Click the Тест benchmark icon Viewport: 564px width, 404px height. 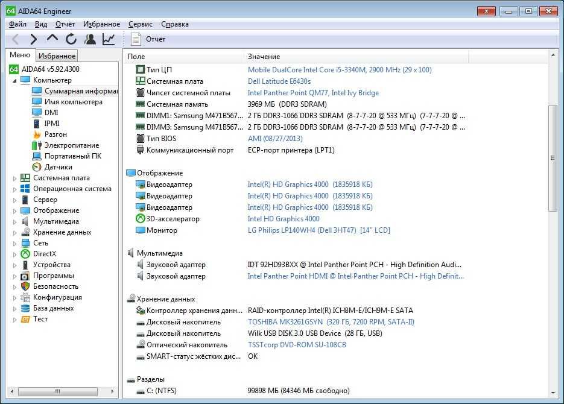(25, 319)
